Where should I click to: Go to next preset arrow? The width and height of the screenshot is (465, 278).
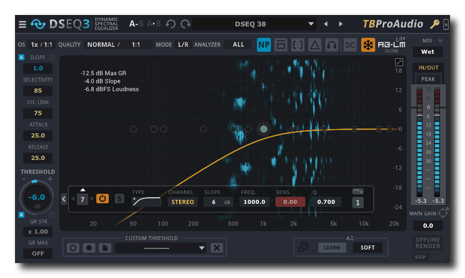(x=340, y=24)
